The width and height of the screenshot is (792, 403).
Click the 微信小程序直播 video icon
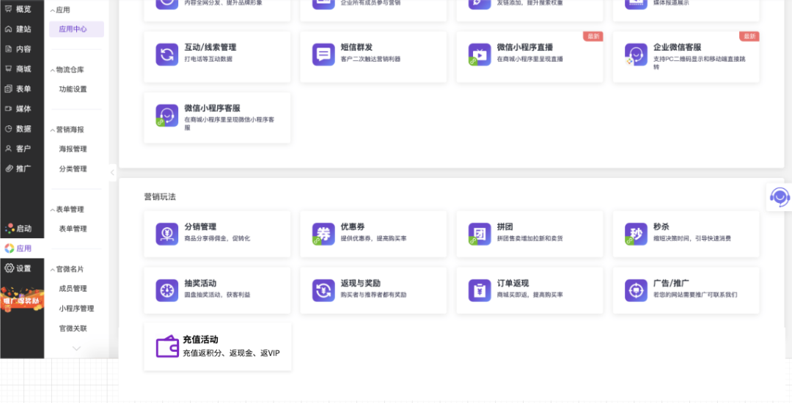(480, 54)
